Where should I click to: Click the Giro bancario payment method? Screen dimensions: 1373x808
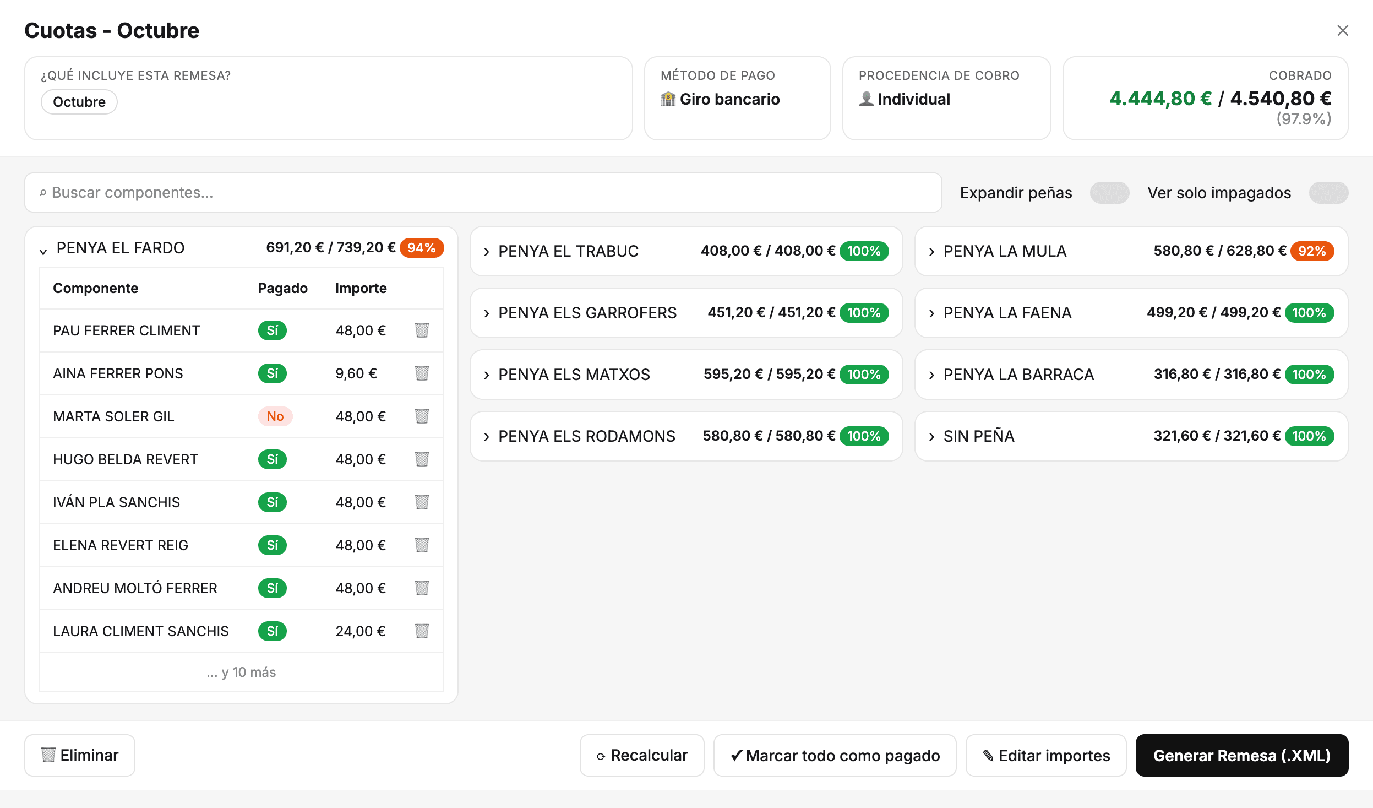point(720,99)
